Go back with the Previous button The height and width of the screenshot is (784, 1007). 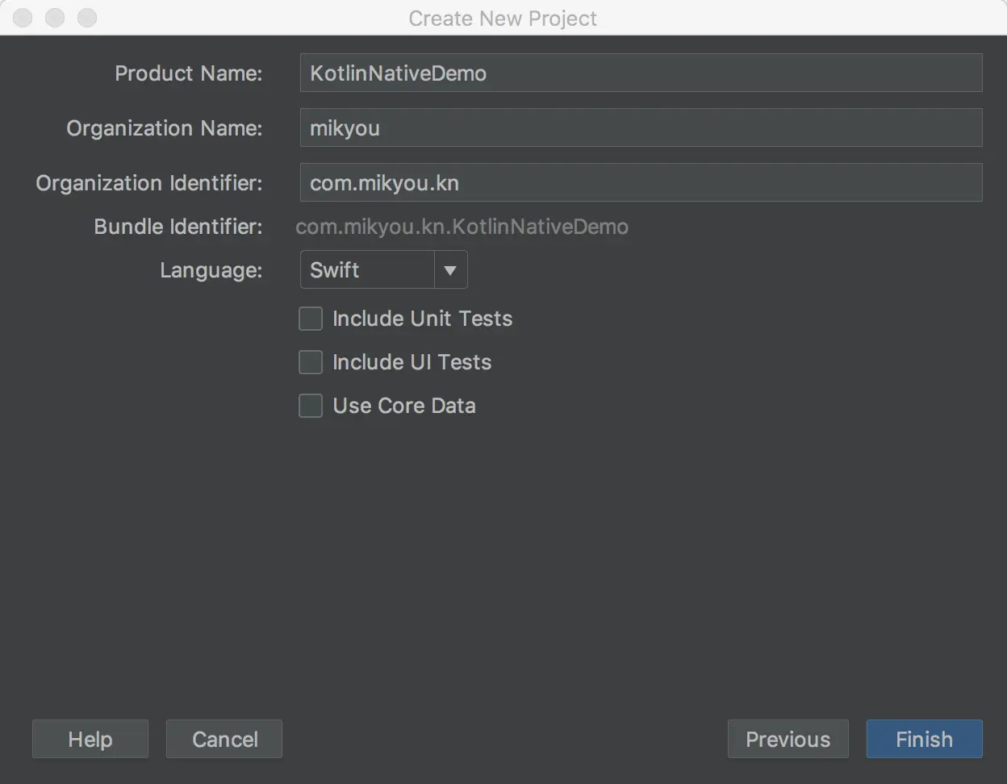788,739
